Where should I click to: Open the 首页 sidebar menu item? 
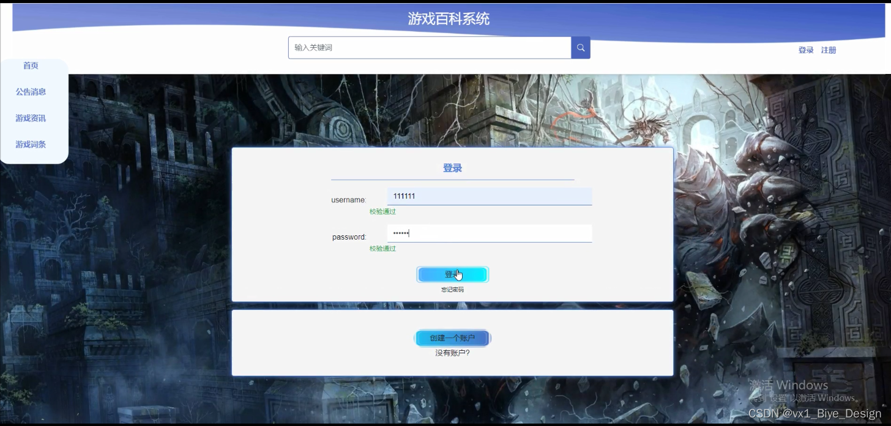(31, 65)
